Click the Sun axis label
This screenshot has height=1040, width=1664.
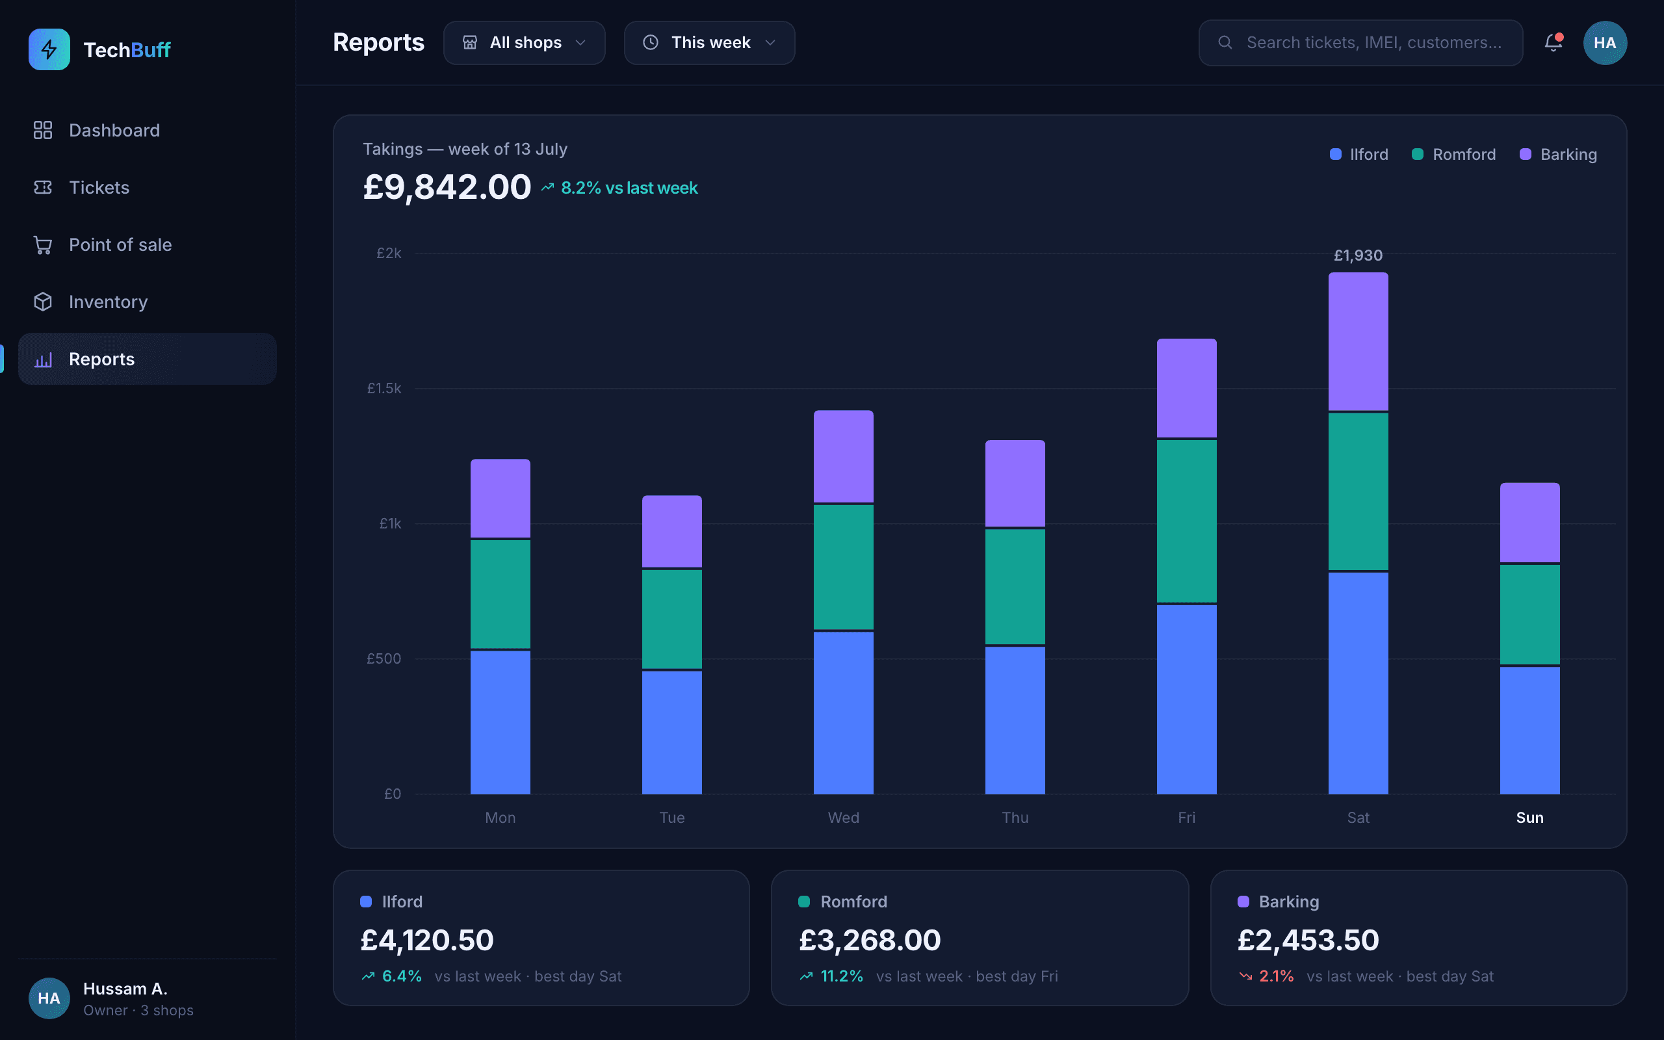(x=1529, y=817)
